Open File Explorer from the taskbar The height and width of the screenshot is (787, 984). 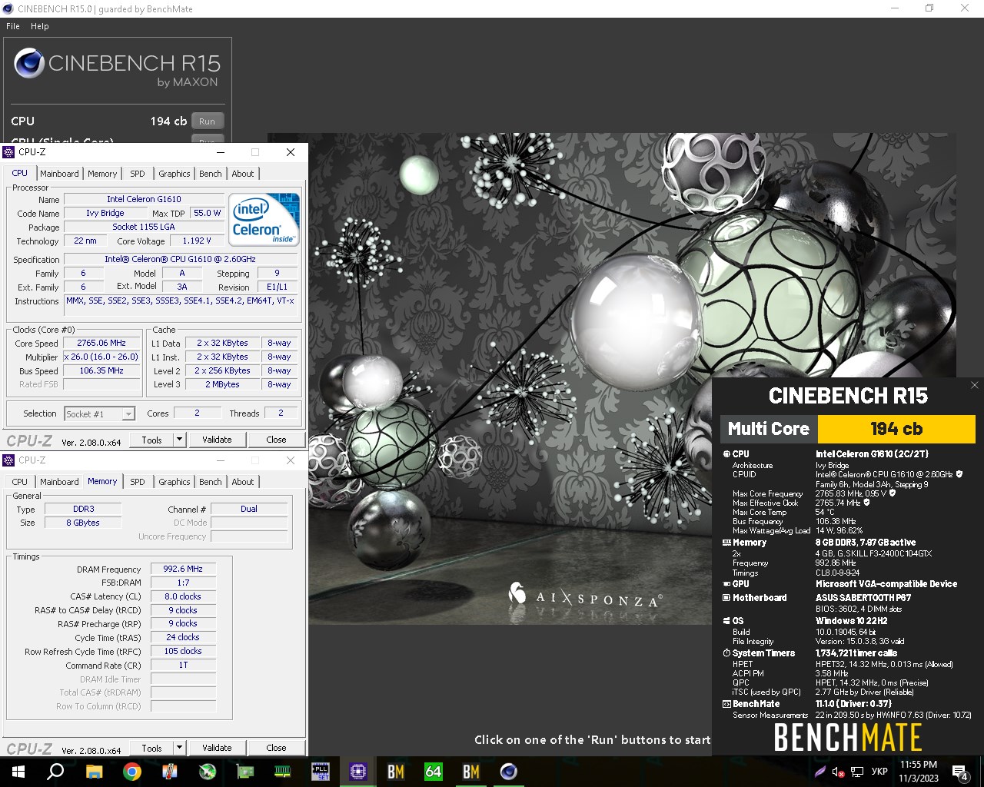94,772
